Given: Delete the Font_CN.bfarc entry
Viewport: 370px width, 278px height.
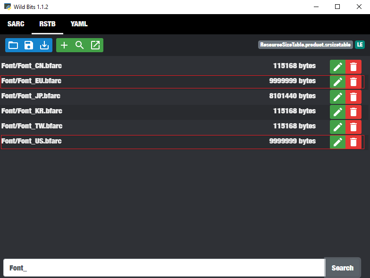Looking at the screenshot, I should 353,67.
